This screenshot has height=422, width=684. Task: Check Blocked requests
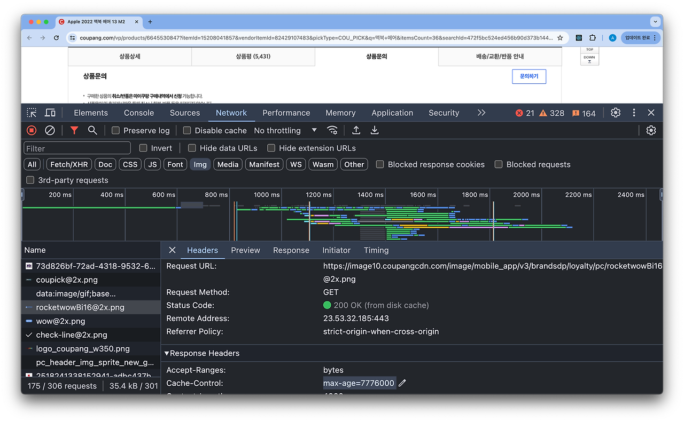click(x=499, y=164)
